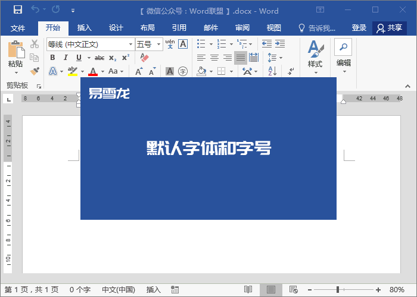Image resolution: width=417 pixels, height=297 pixels.
Task: Toggle bold formatting
Action: pyautogui.click(x=52, y=58)
